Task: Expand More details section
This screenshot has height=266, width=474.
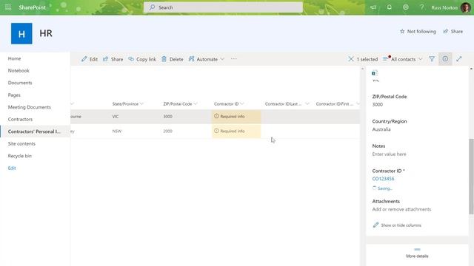Action: click(417, 253)
